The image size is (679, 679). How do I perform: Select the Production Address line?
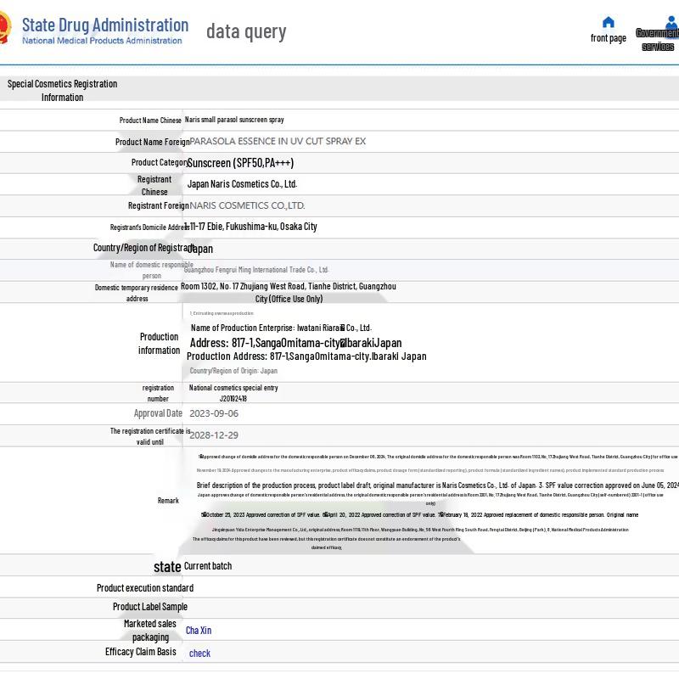306,356
